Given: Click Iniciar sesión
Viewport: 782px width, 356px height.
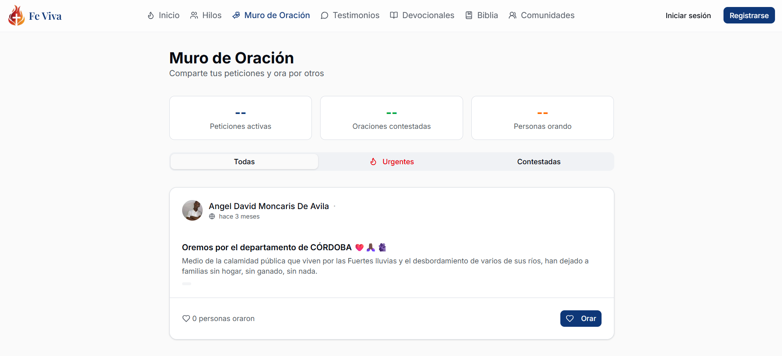Looking at the screenshot, I should click(x=688, y=16).
